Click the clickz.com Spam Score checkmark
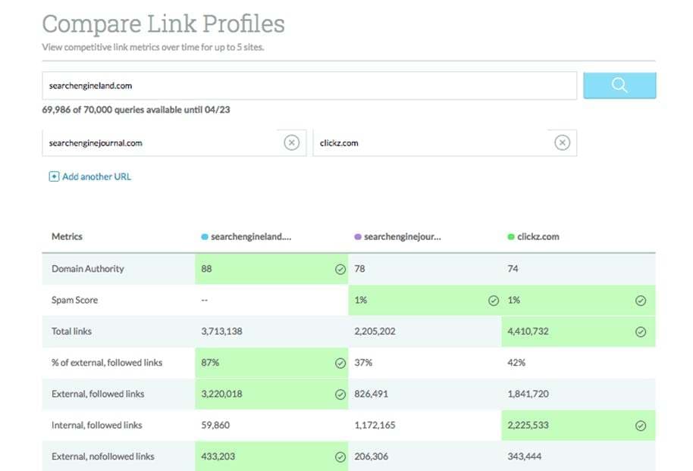 641,301
